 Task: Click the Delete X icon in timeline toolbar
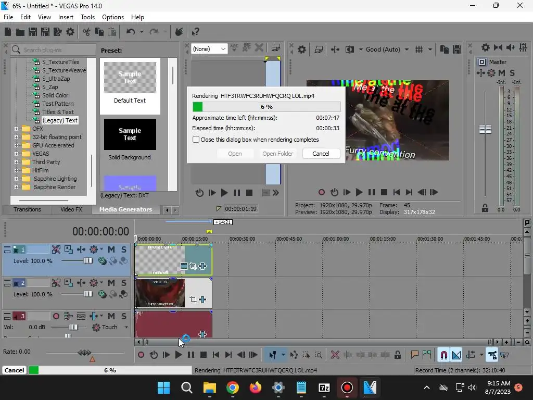[335, 355]
